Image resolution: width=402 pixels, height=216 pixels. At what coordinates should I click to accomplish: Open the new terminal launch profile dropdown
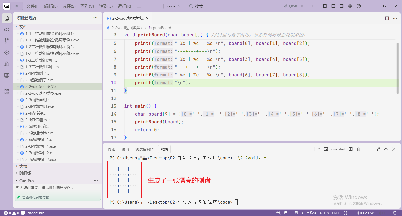click(x=319, y=149)
